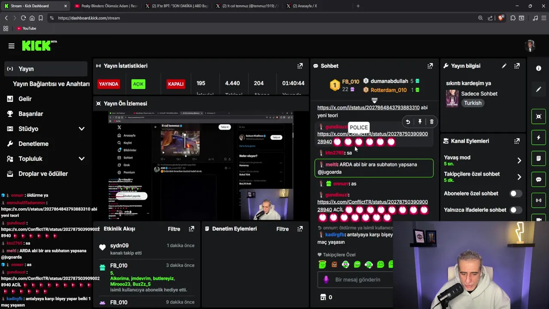Screen dimensions: 549x309
Task: Switch to Anasayfa / X browser tab
Action: pyautogui.click(x=317, y=6)
